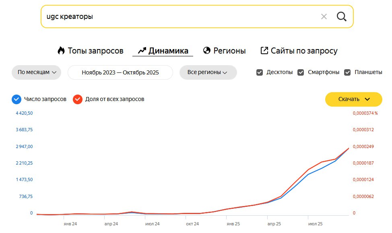This screenshot has height=233, width=392.
Task: Click the external-link icon beside Сайты по запросу
Action: tap(264, 50)
